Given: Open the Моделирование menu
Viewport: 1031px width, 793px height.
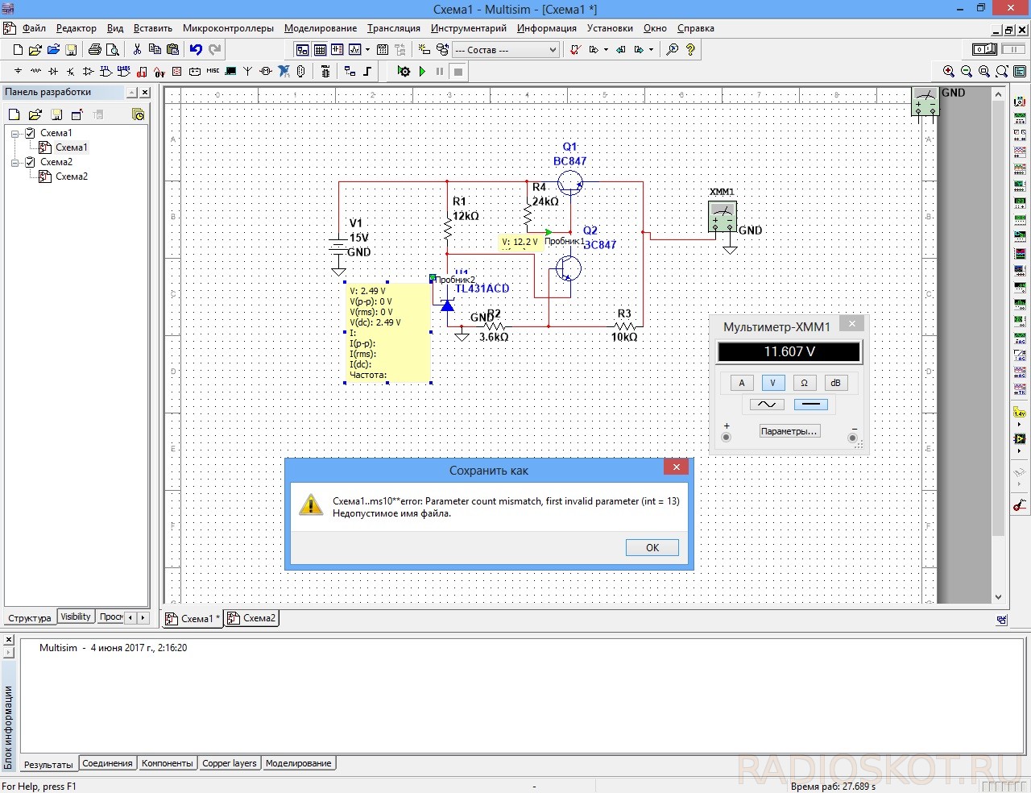Looking at the screenshot, I should pyautogui.click(x=321, y=28).
